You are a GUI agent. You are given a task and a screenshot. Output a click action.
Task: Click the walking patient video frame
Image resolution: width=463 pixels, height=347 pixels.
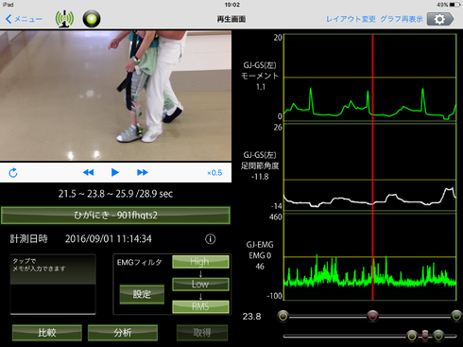115,95
